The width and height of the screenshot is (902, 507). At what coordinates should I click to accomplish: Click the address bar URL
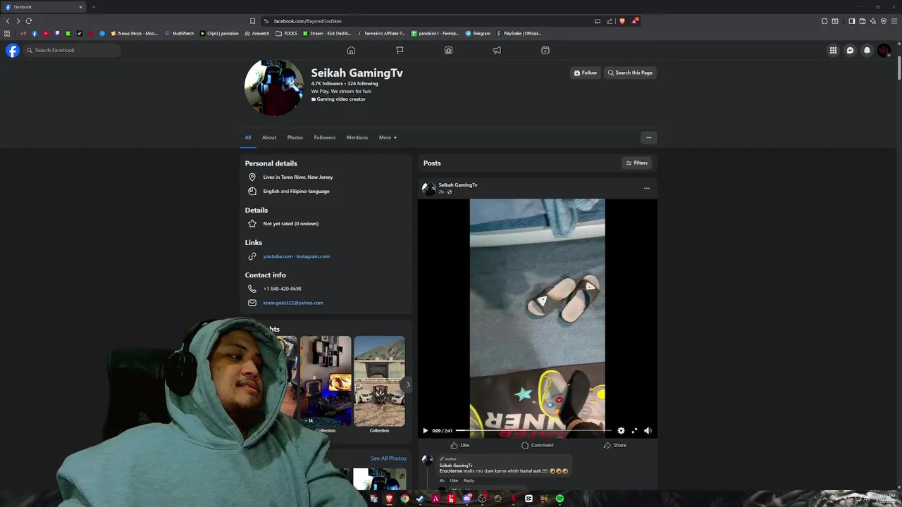coord(307,21)
